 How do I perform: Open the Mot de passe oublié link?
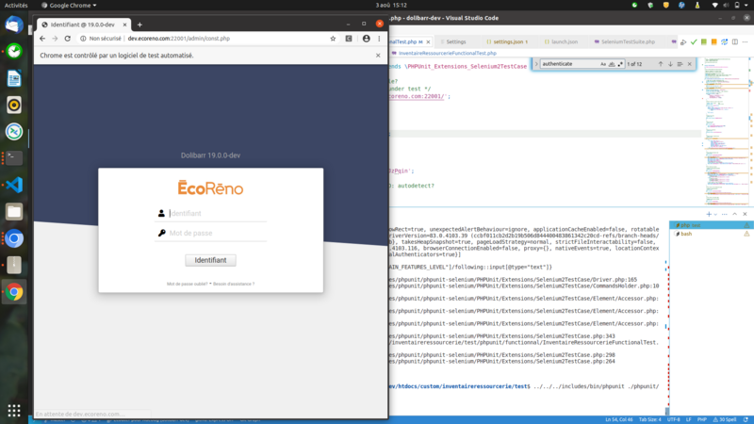(x=187, y=285)
